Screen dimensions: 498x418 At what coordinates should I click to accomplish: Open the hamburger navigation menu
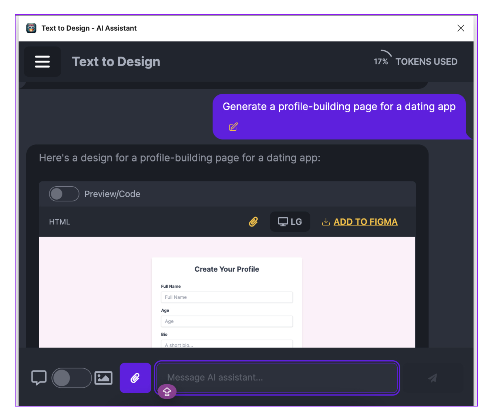[x=42, y=61]
